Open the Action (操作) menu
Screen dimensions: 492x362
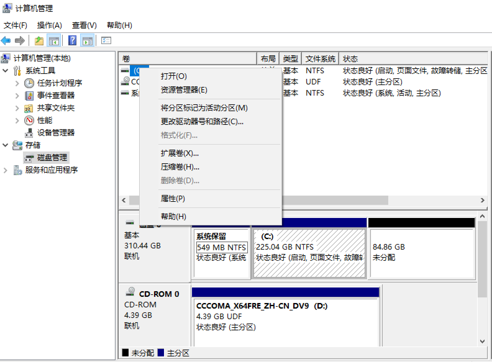[x=49, y=25]
